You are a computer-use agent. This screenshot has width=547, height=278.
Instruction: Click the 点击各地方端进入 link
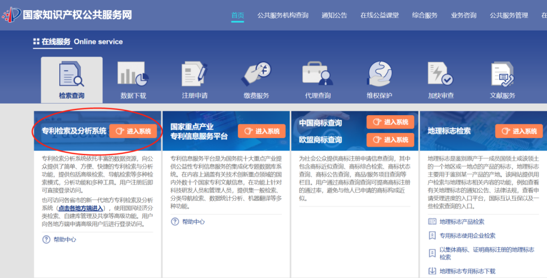click(x=81, y=208)
